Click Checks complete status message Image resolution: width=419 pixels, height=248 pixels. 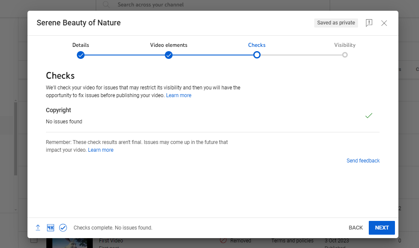click(x=113, y=228)
